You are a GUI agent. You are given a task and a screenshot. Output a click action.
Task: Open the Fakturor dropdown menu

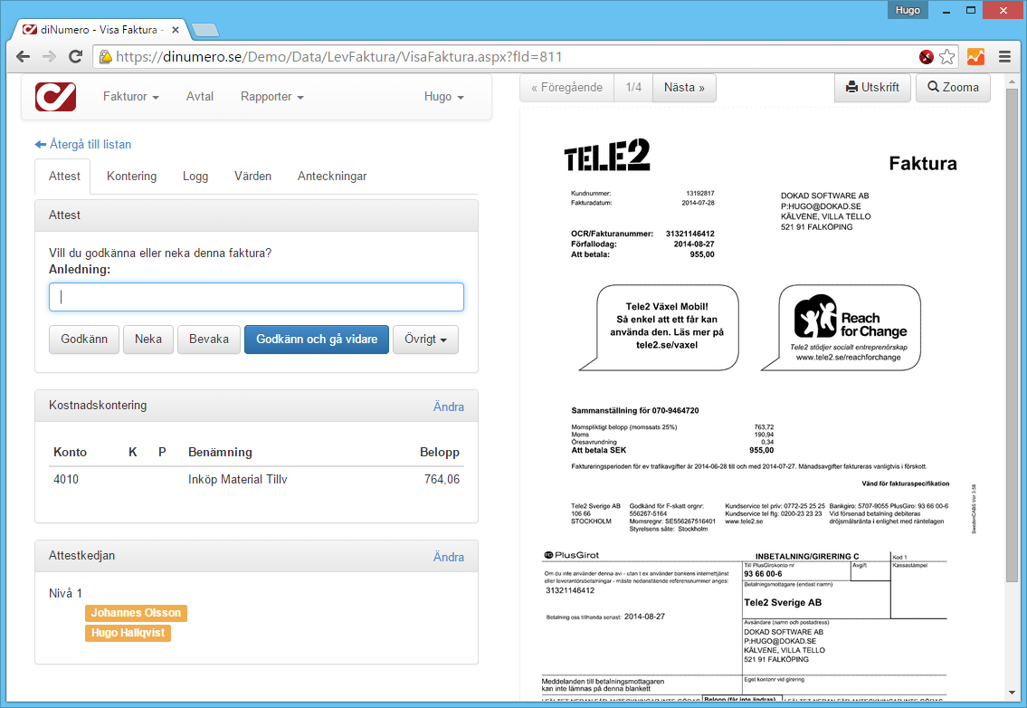pyautogui.click(x=131, y=96)
